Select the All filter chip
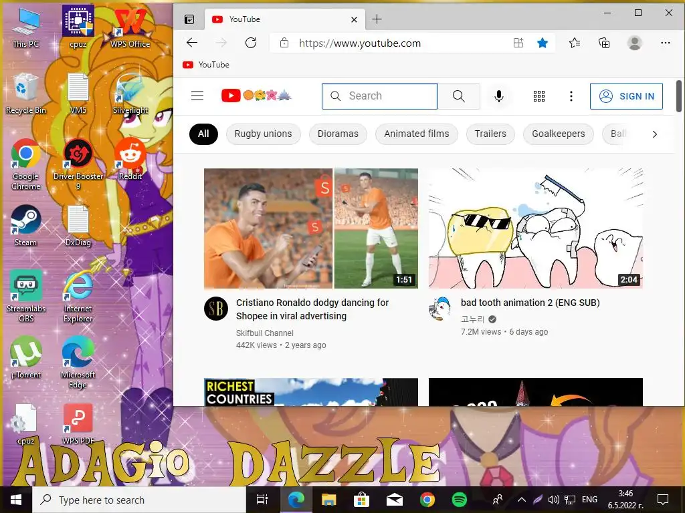 click(x=203, y=134)
